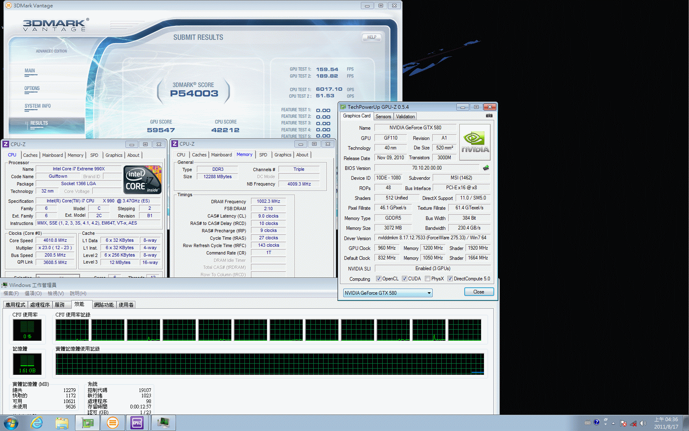This screenshot has height=431, width=689.
Task: Click the GPU-Z title bar icon
Action: pyautogui.click(x=343, y=107)
